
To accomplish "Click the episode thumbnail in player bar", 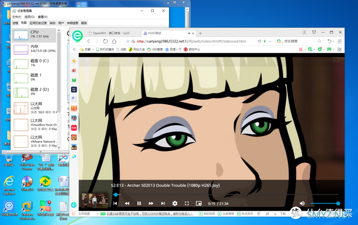I will point(95,201).
